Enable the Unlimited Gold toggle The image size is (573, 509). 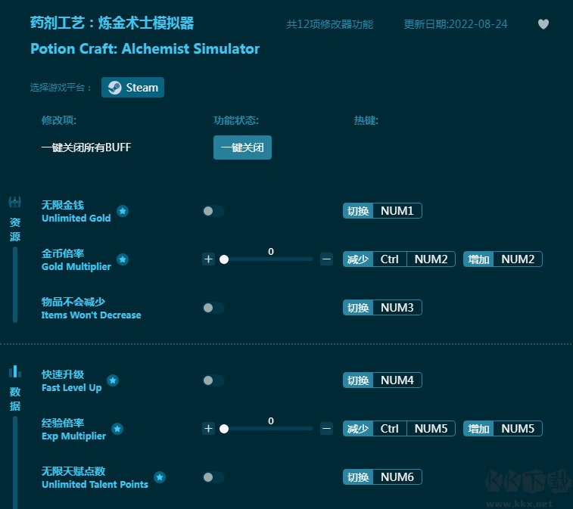tap(213, 211)
